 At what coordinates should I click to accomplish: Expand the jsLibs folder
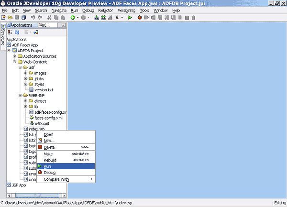tap(26, 78)
